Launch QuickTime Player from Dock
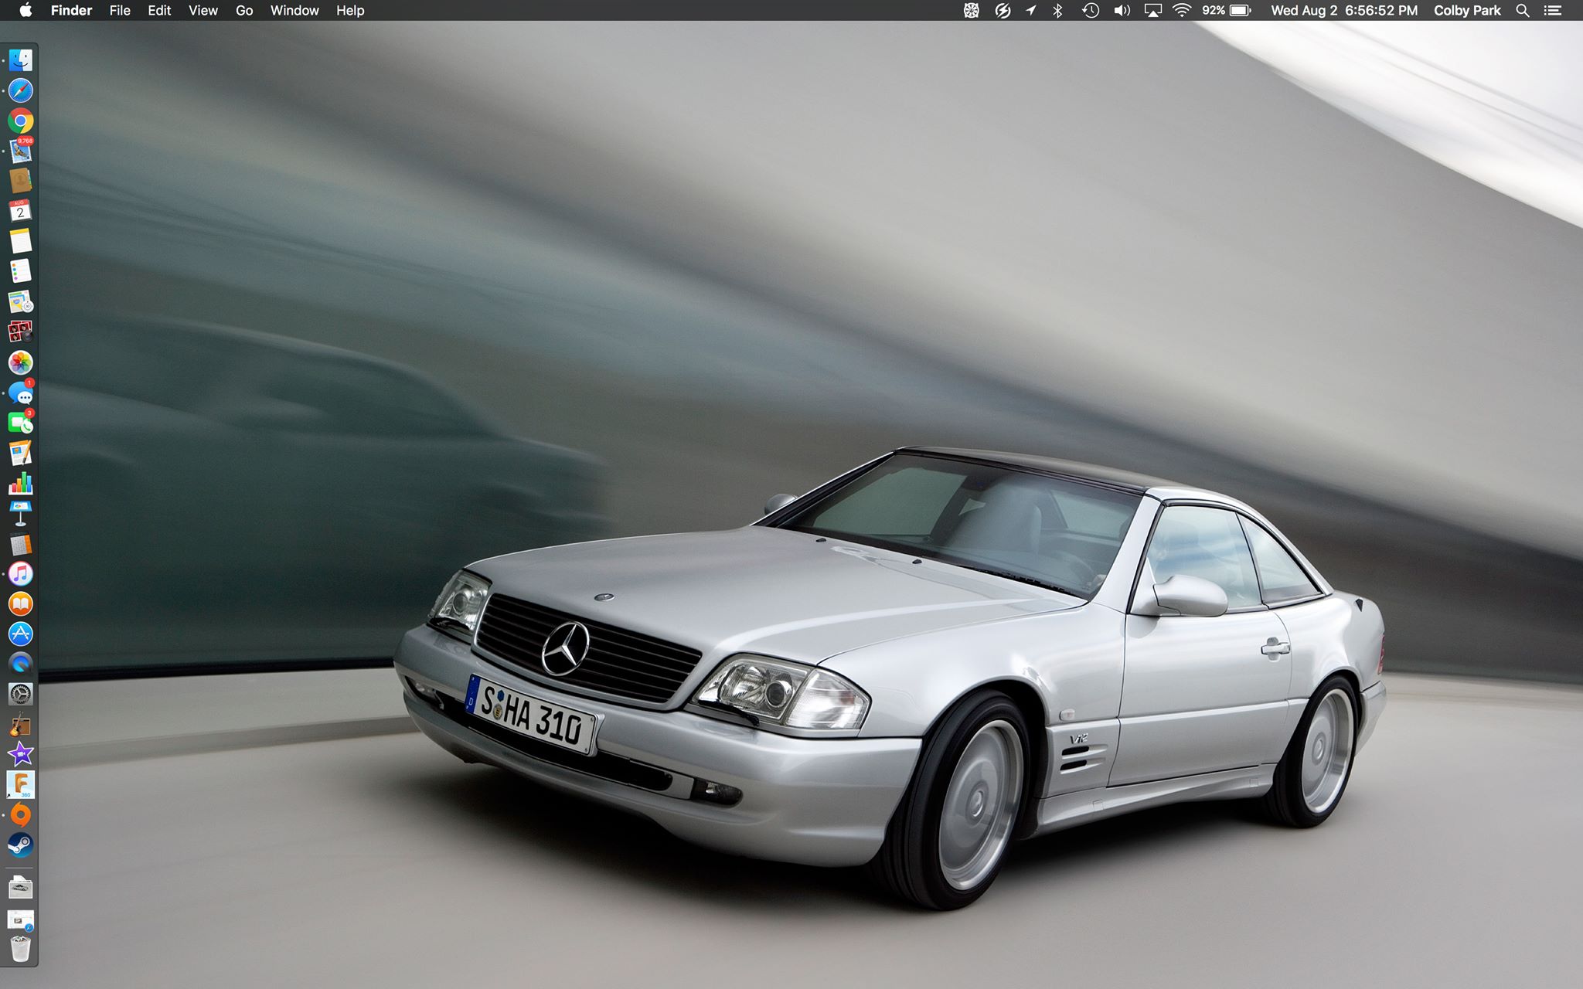 coord(21,664)
